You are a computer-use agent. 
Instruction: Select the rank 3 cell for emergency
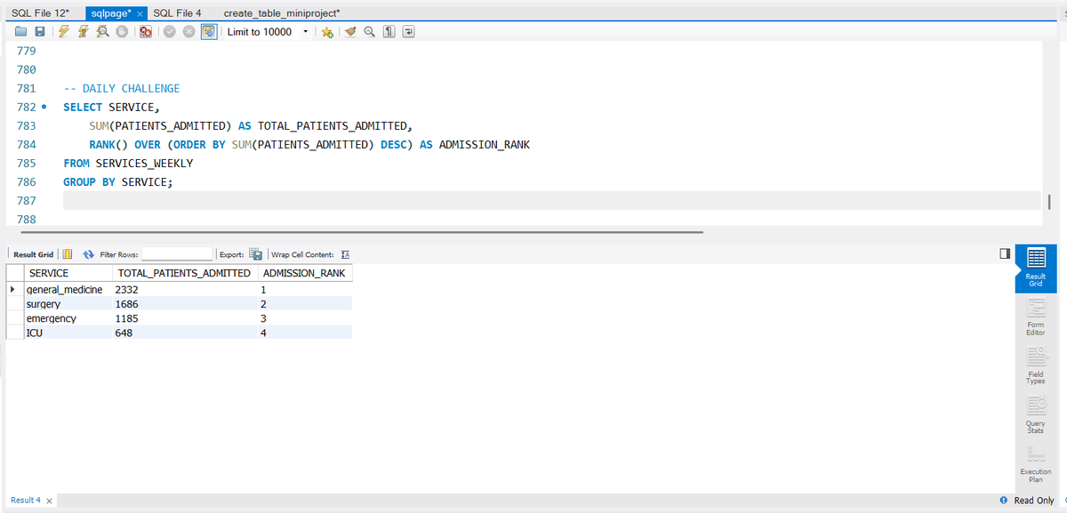[305, 318]
